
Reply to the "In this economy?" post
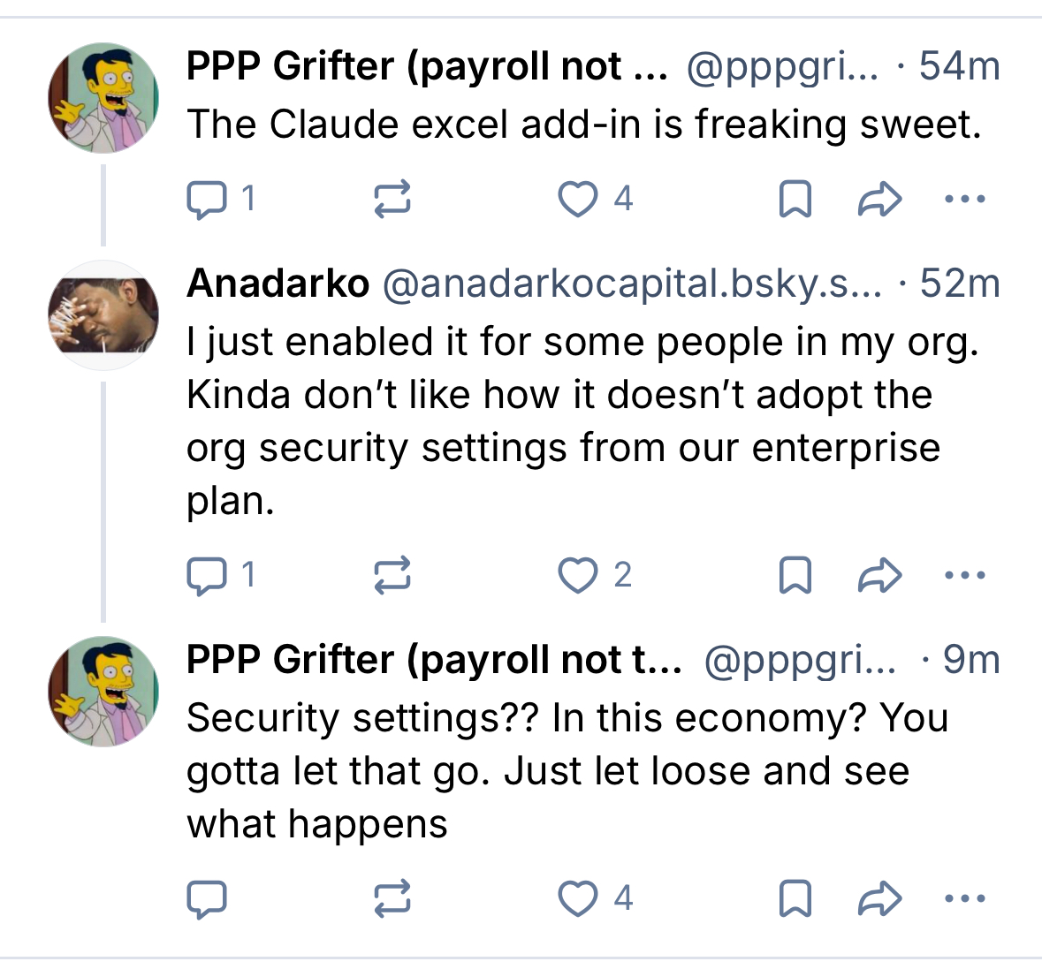207,898
